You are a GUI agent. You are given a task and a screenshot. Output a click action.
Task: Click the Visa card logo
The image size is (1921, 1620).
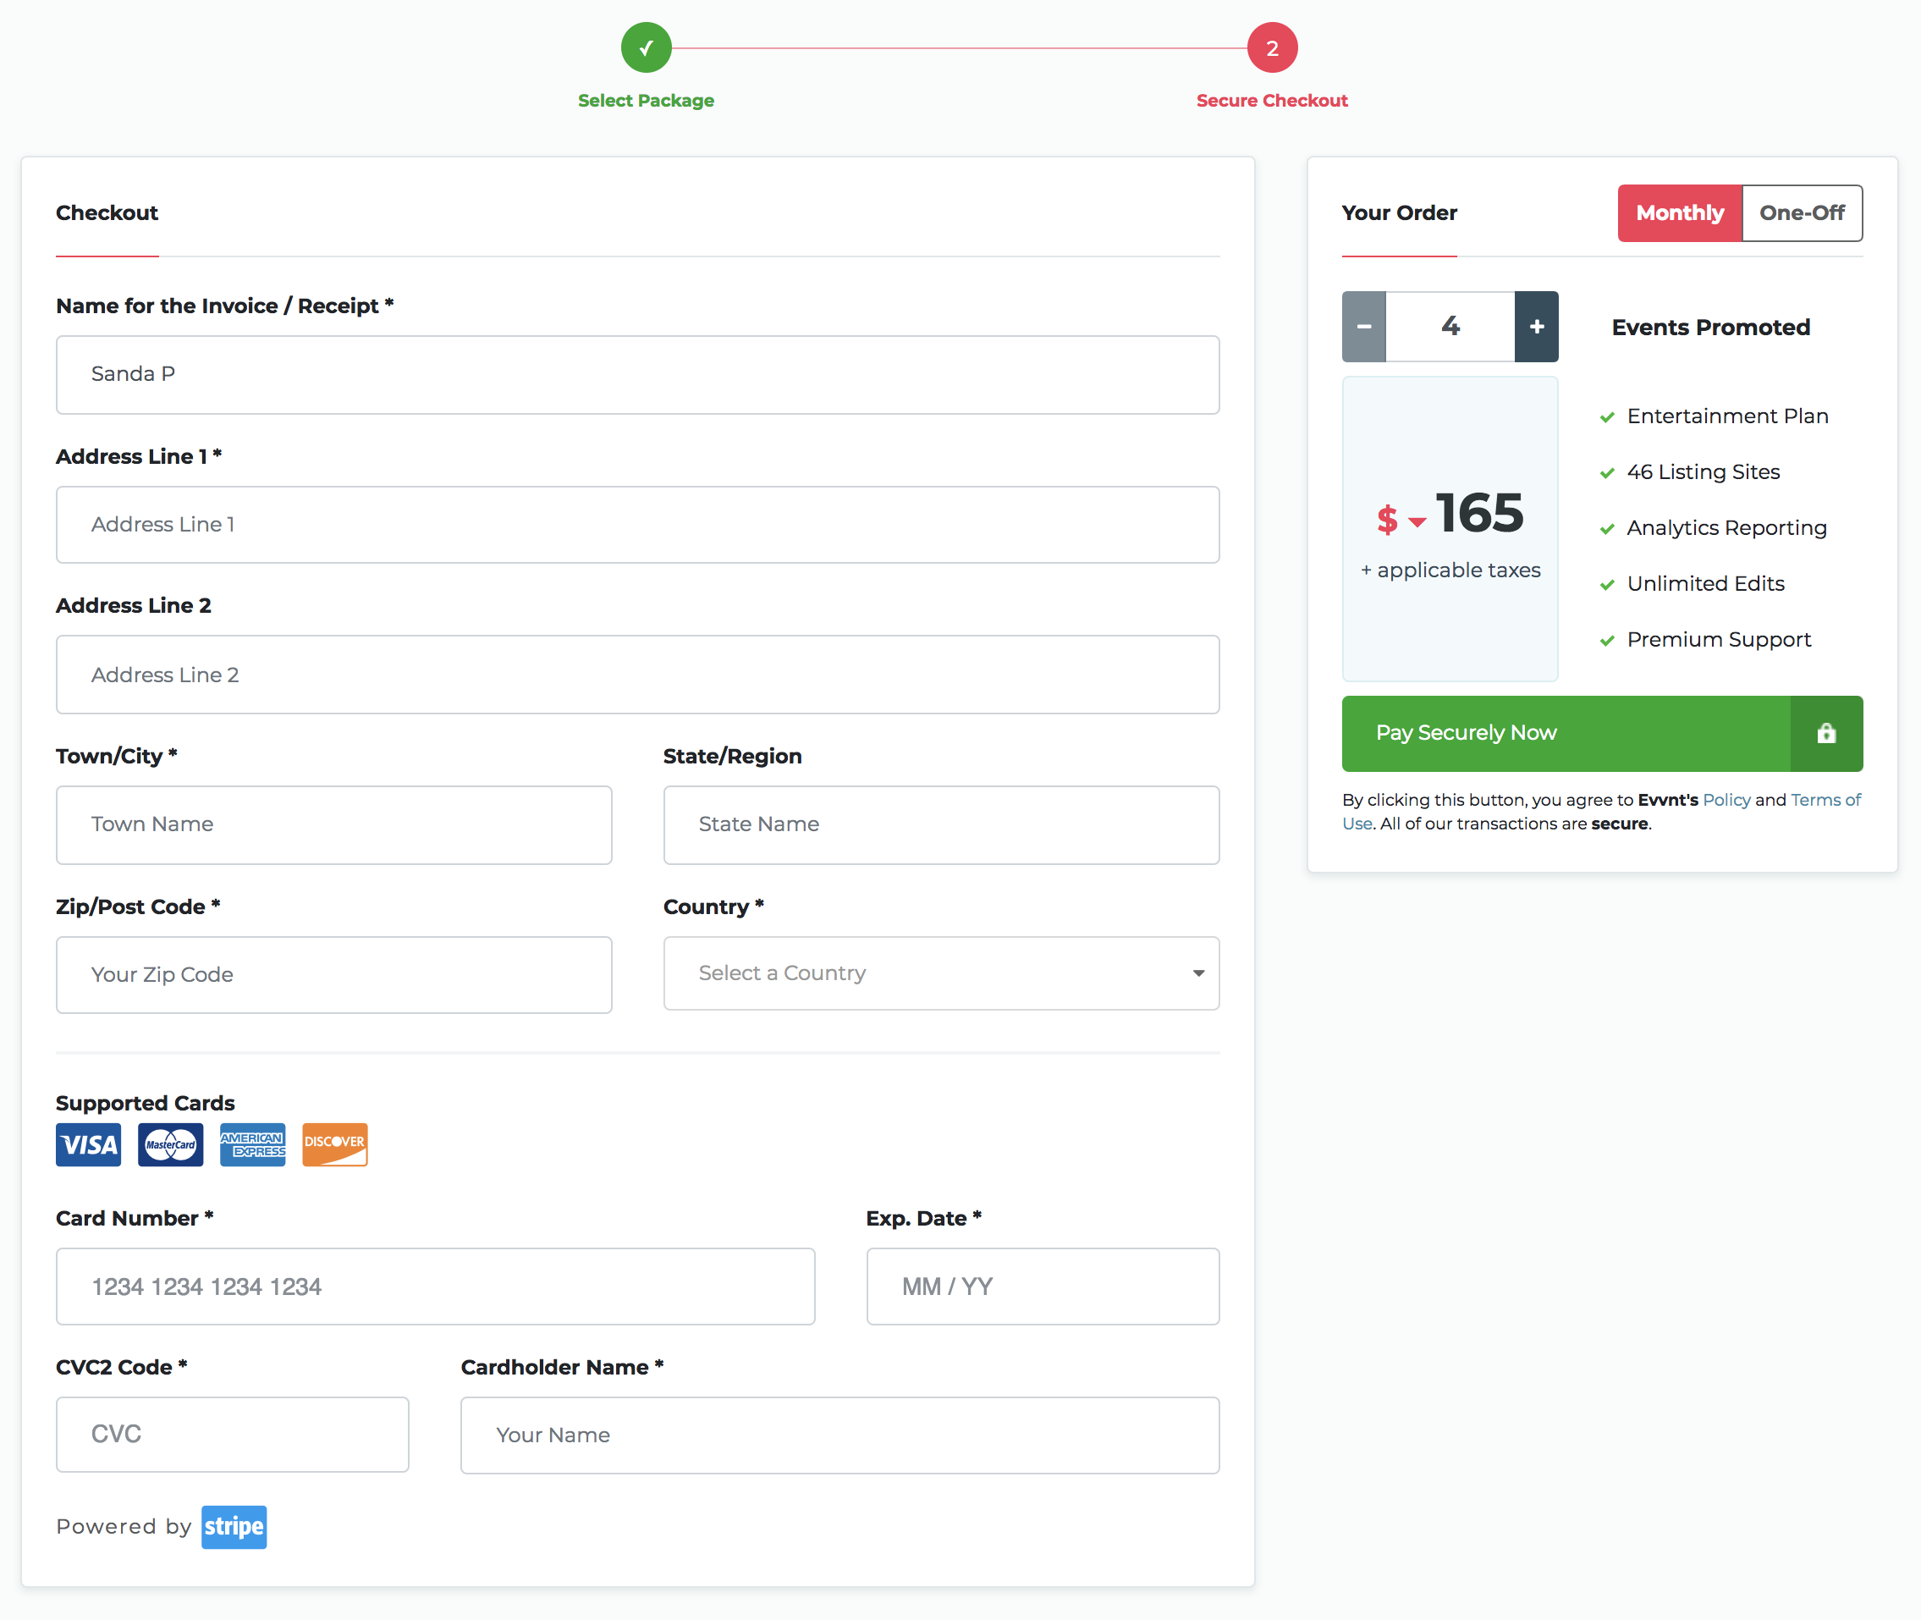click(88, 1144)
